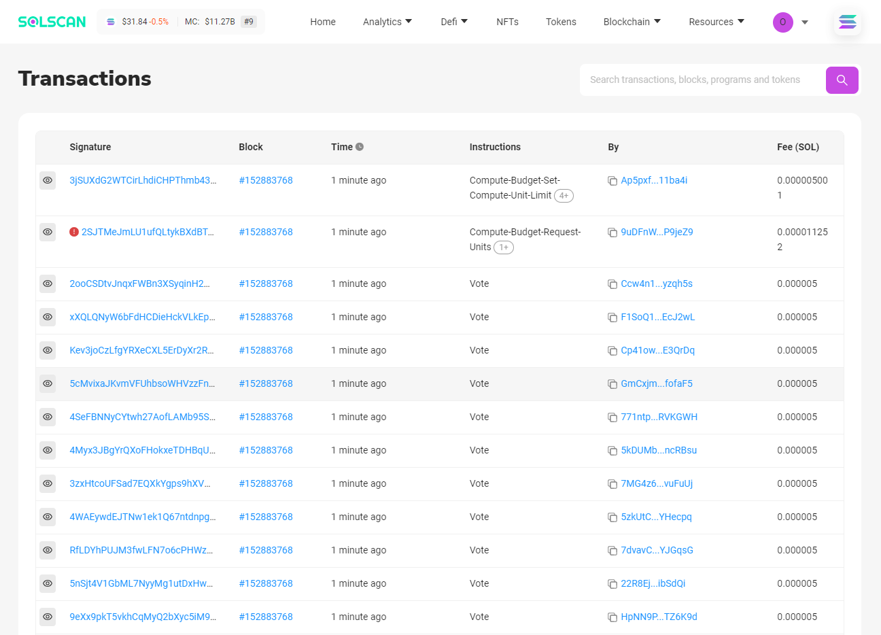Copy the GmCxjm...fofaF5 address
Screen dimensions: 881x635
612,384
